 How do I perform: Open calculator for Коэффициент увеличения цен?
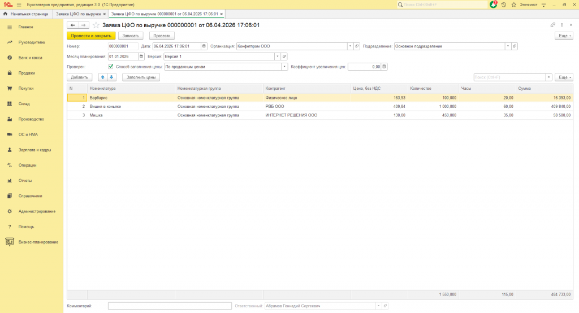click(384, 67)
